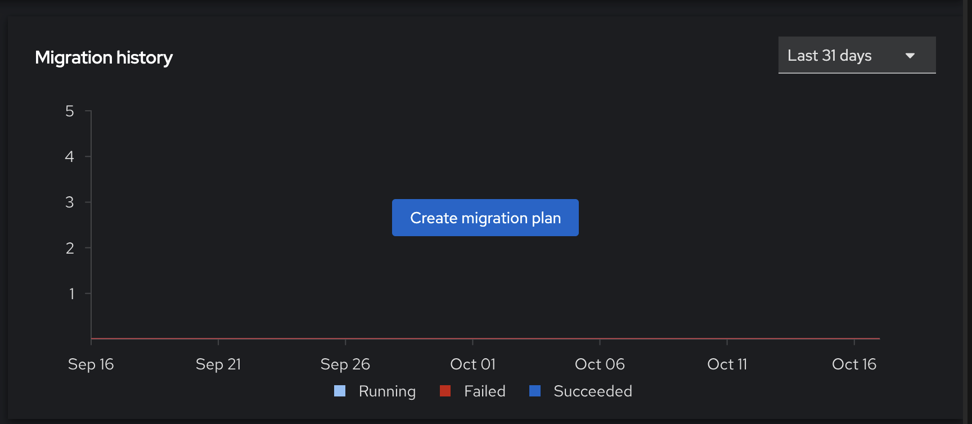
Task: Click the light blue Running legend swatch
Action: coord(340,391)
